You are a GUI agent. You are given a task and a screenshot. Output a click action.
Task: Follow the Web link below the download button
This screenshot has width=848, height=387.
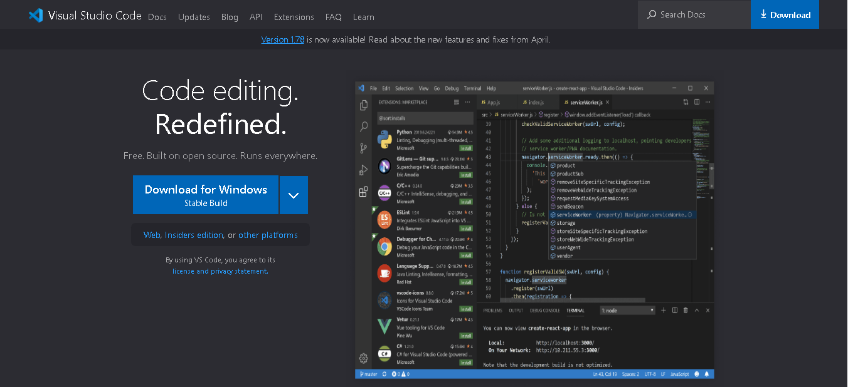tap(152, 235)
